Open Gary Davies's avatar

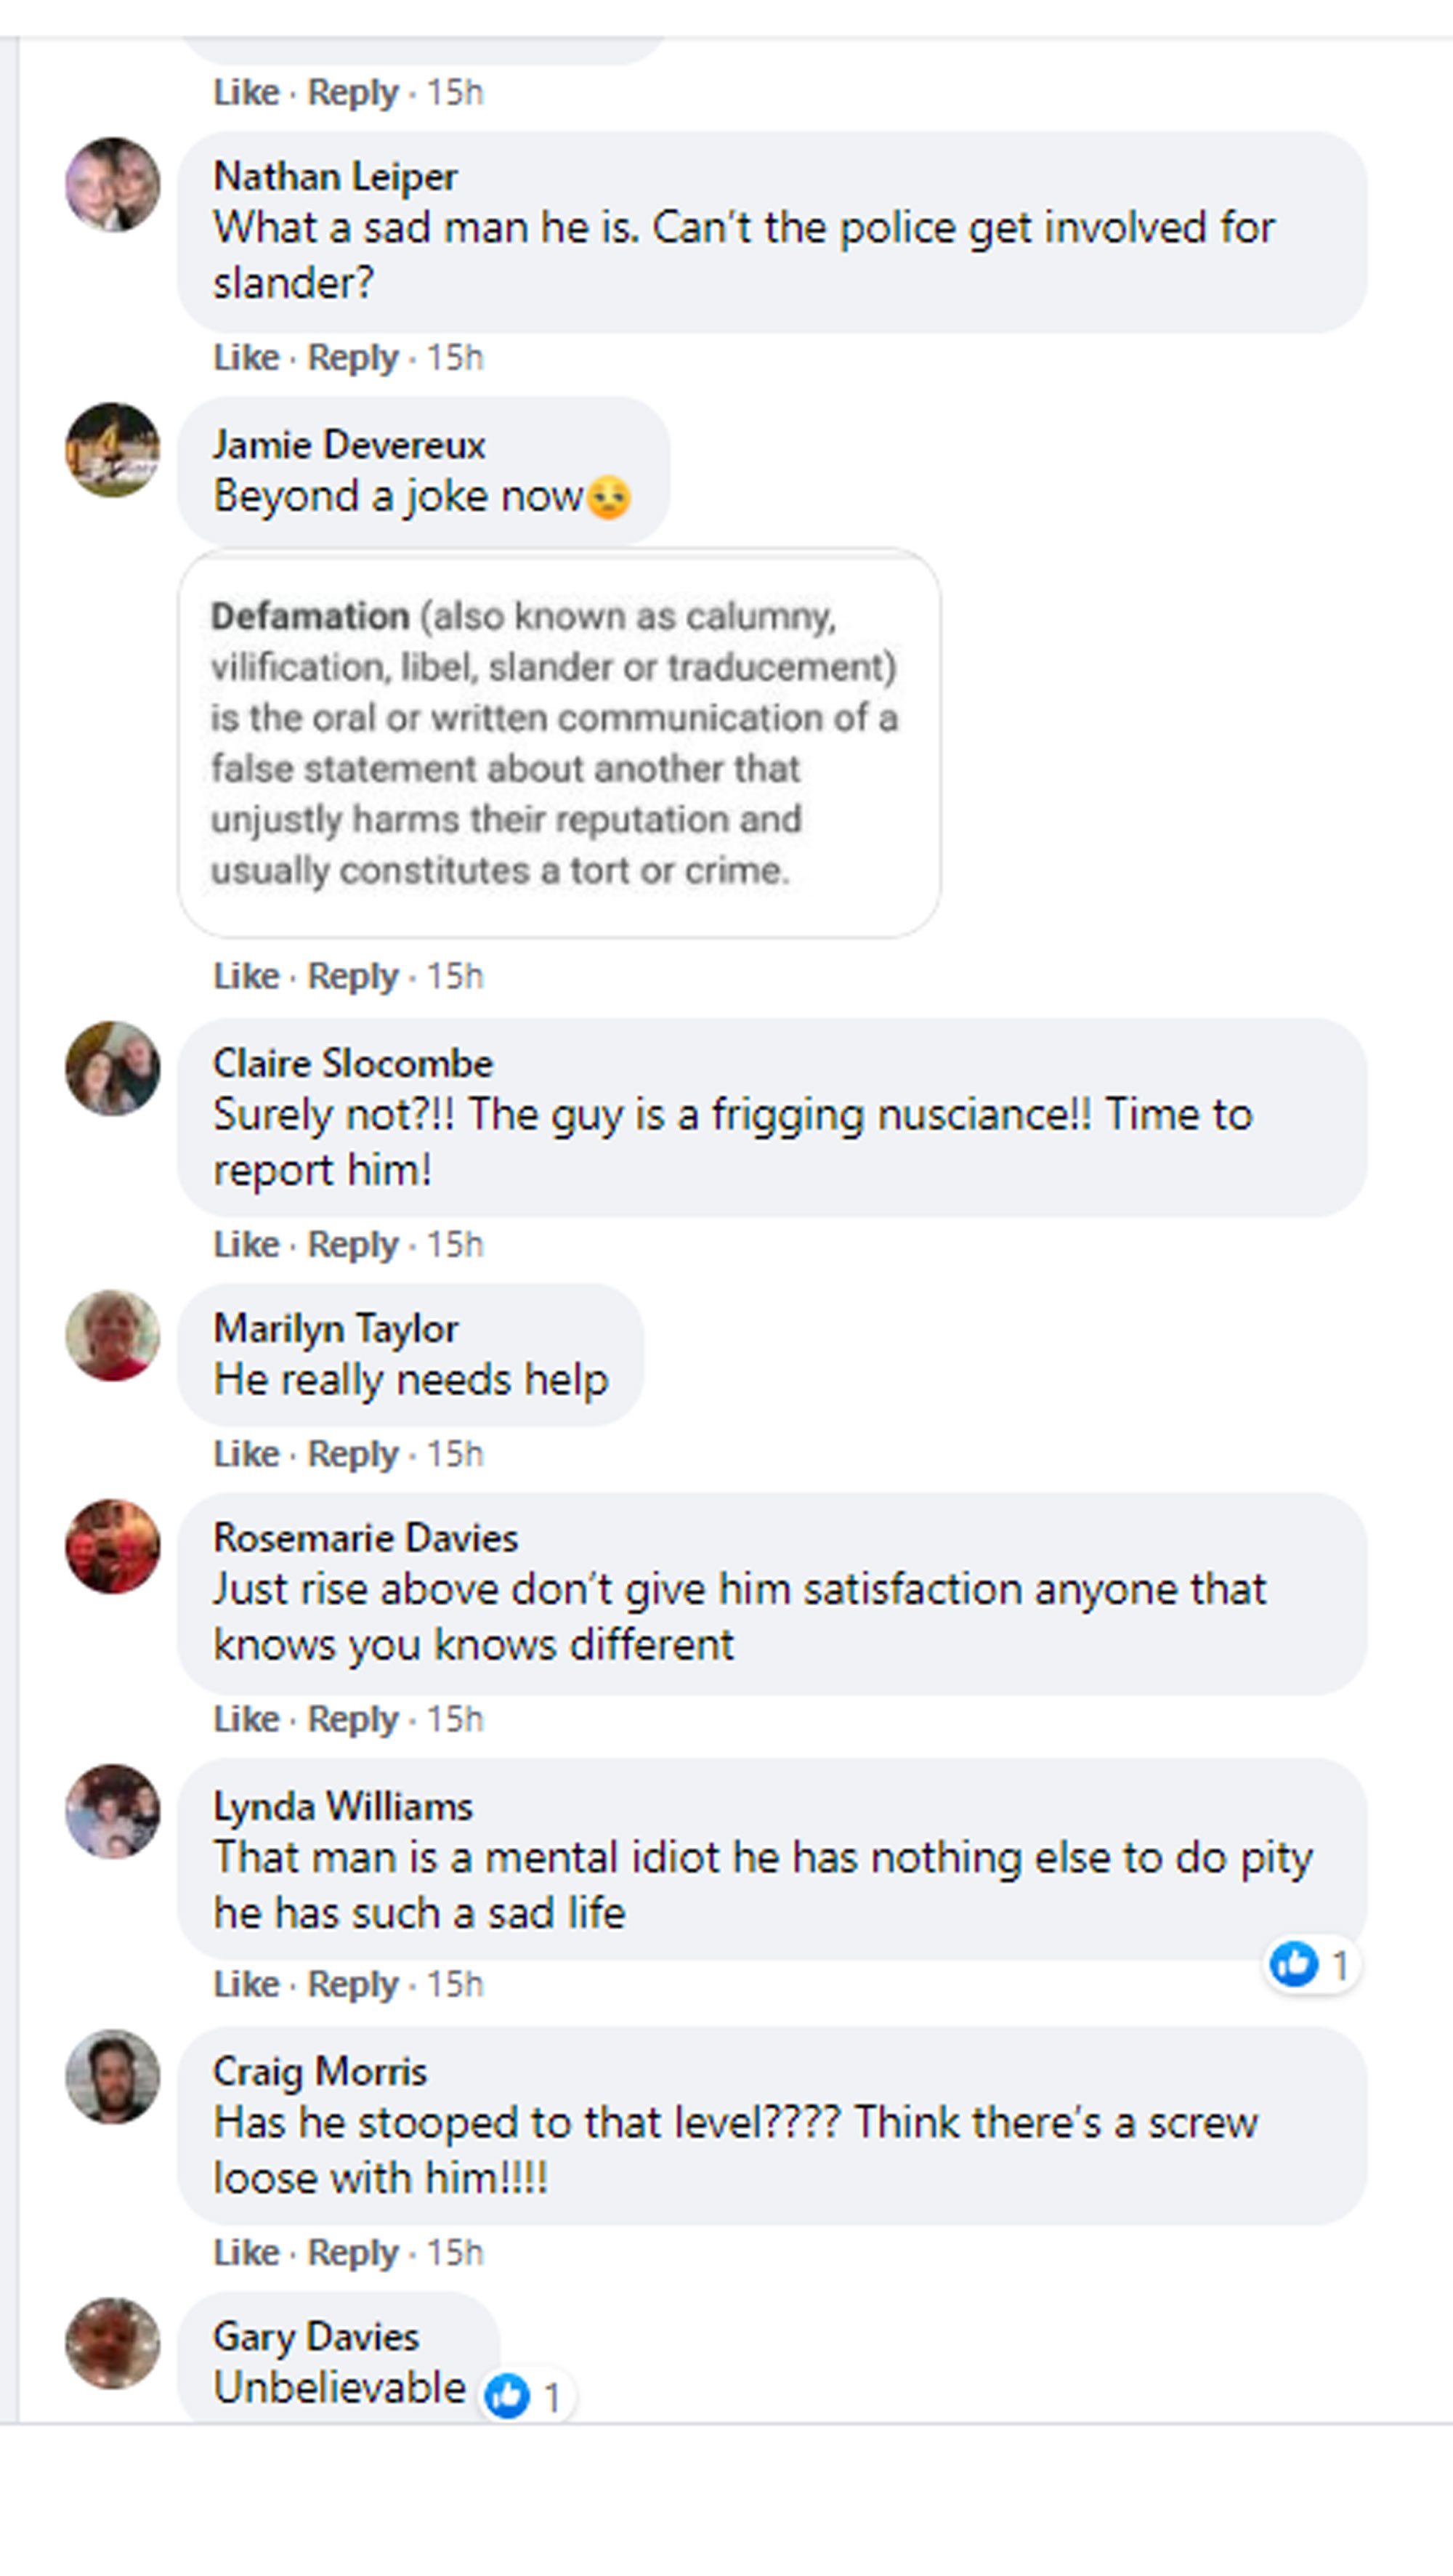click(x=112, y=2343)
